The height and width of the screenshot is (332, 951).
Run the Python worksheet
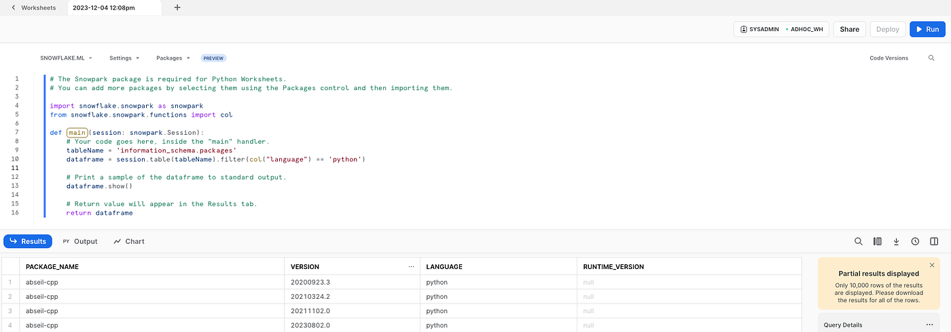click(x=927, y=29)
